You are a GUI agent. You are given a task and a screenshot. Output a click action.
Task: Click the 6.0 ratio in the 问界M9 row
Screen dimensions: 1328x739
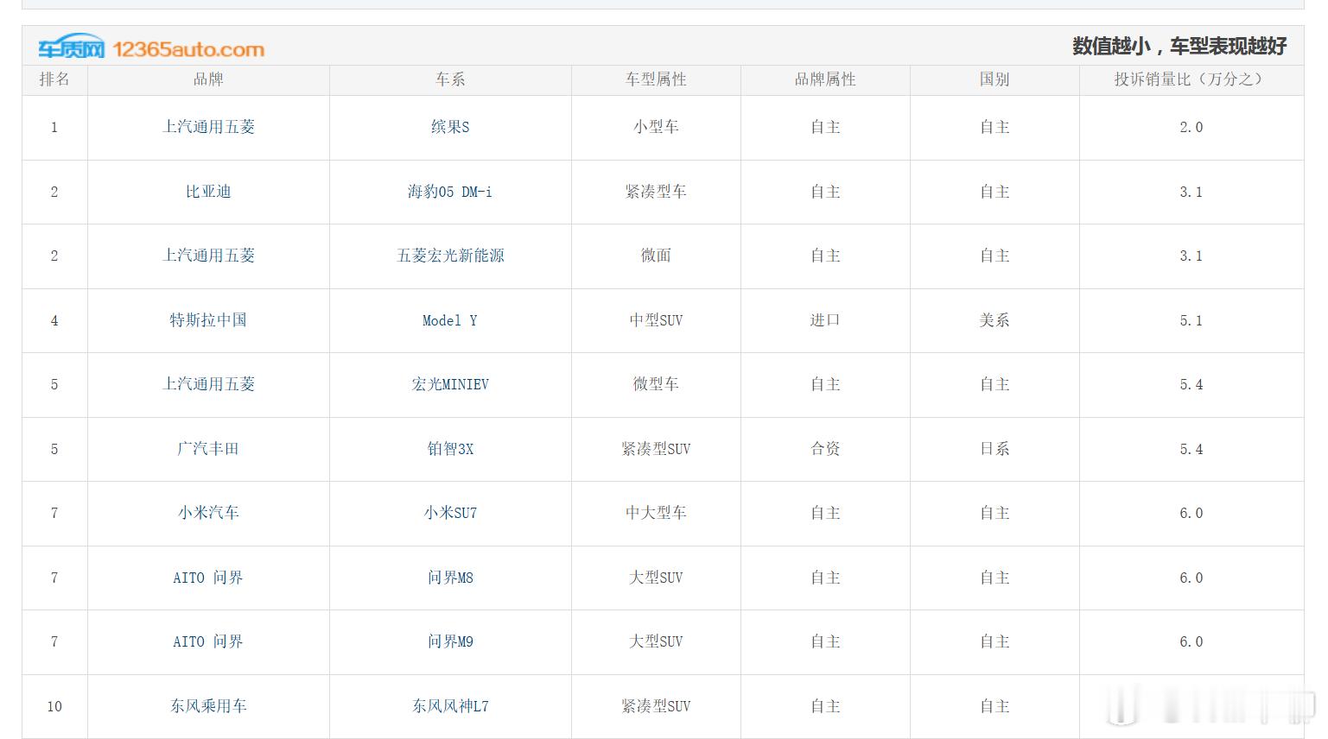click(x=1191, y=641)
